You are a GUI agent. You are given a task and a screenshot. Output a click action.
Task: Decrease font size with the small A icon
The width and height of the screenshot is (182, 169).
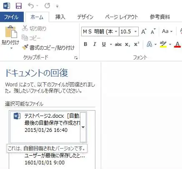153,31
